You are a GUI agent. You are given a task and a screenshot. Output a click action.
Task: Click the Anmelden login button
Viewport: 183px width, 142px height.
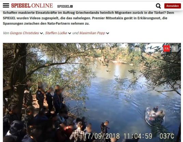[x=172, y=6]
